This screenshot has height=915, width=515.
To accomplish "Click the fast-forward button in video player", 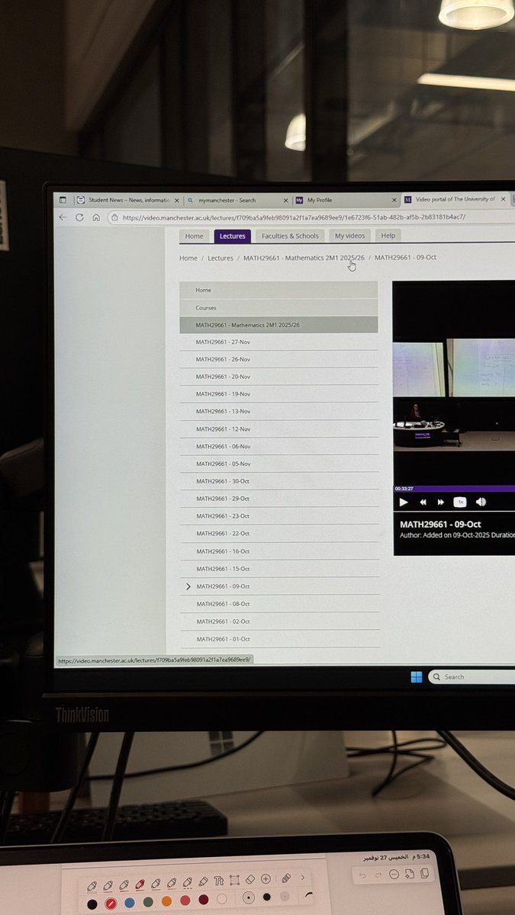I will point(441,502).
